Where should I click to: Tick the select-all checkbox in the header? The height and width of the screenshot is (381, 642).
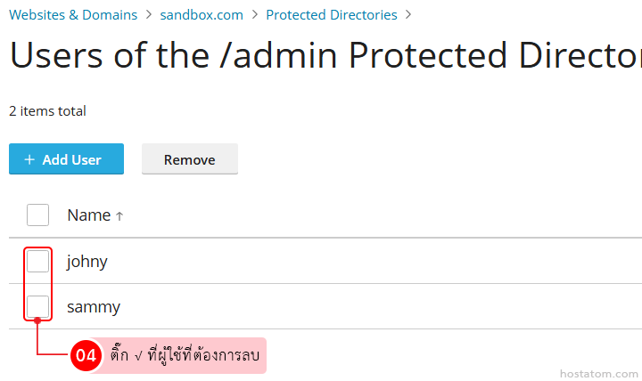pos(37,215)
